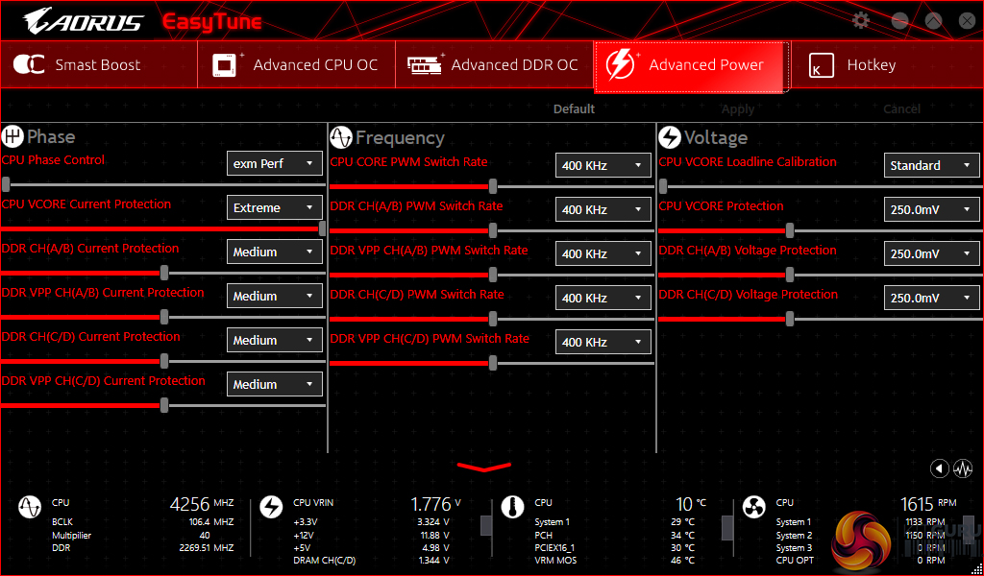Click the Apply button
The height and width of the screenshot is (576, 984).
(x=738, y=109)
